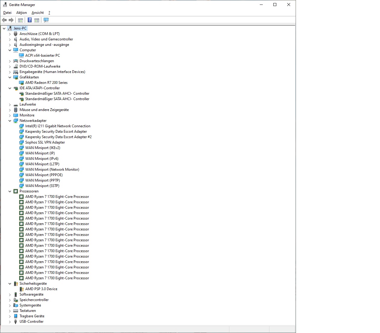
Task: Open the Datei menu
Action: 7,13
